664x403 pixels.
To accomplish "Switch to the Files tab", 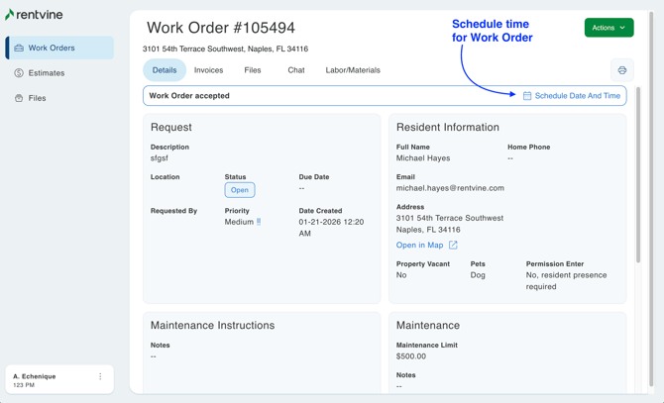I will click(253, 70).
